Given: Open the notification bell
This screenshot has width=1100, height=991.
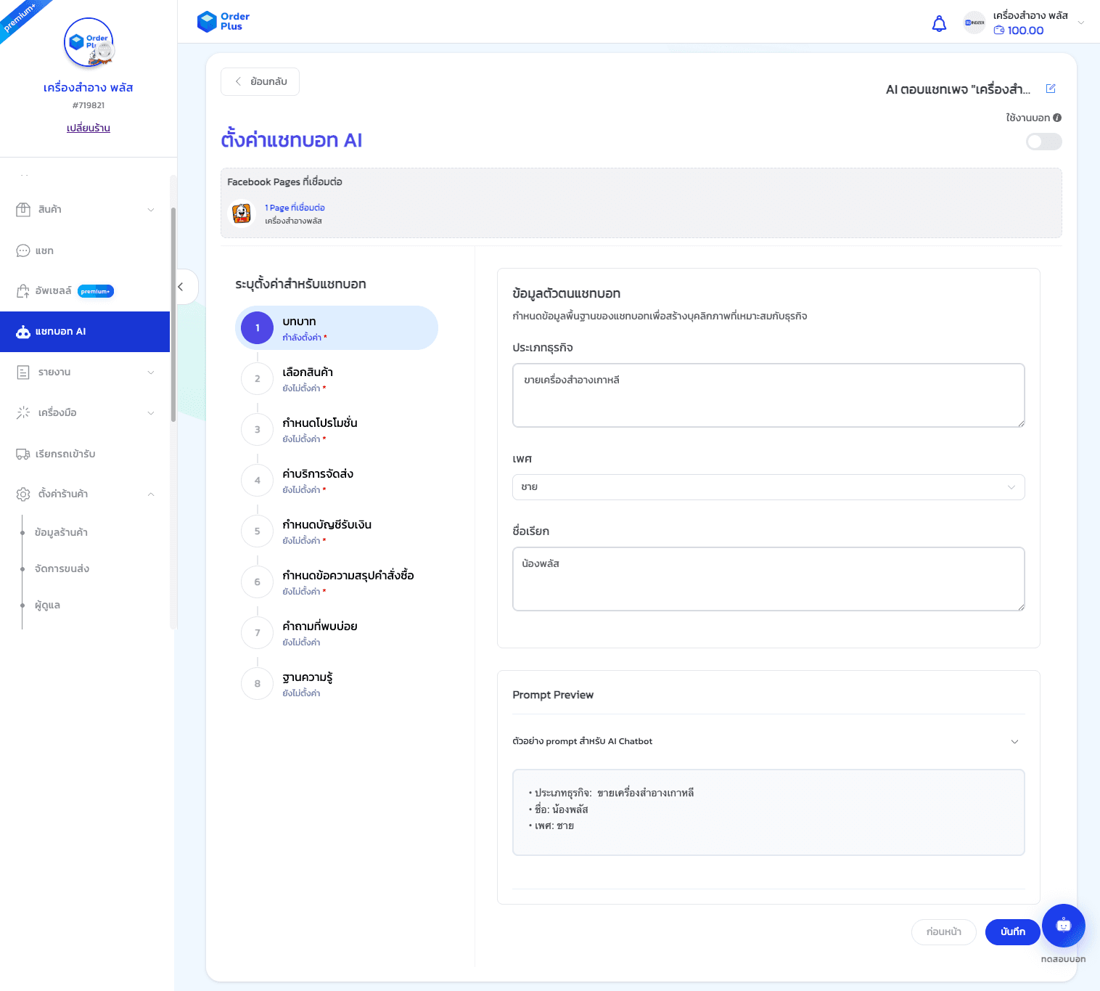Looking at the screenshot, I should click(939, 23).
